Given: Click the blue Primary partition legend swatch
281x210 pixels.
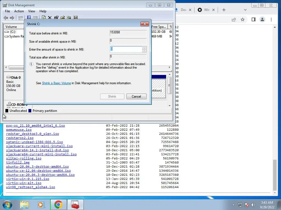Looking at the screenshot, I should [x=30, y=111].
